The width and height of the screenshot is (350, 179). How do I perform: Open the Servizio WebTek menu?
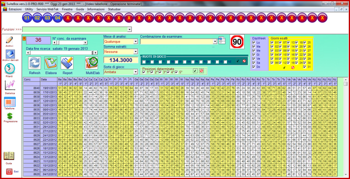point(48,8)
